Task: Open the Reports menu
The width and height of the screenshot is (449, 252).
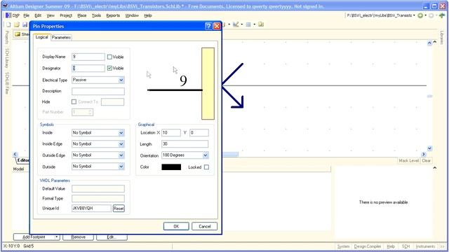Action: click(113, 15)
